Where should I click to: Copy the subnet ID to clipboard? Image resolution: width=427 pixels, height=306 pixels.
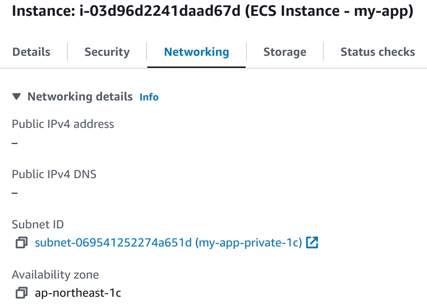pos(21,243)
